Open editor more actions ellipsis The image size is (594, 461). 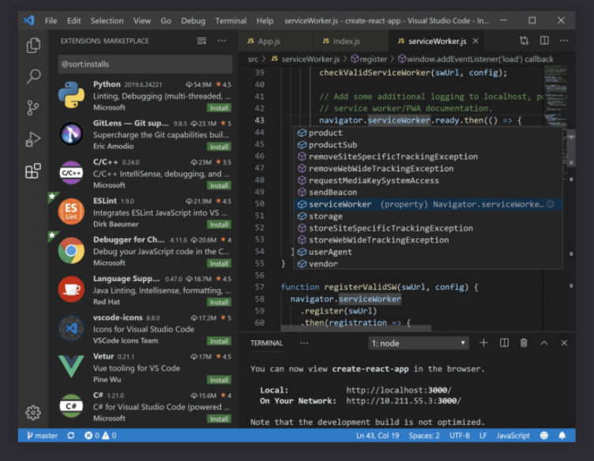[564, 40]
